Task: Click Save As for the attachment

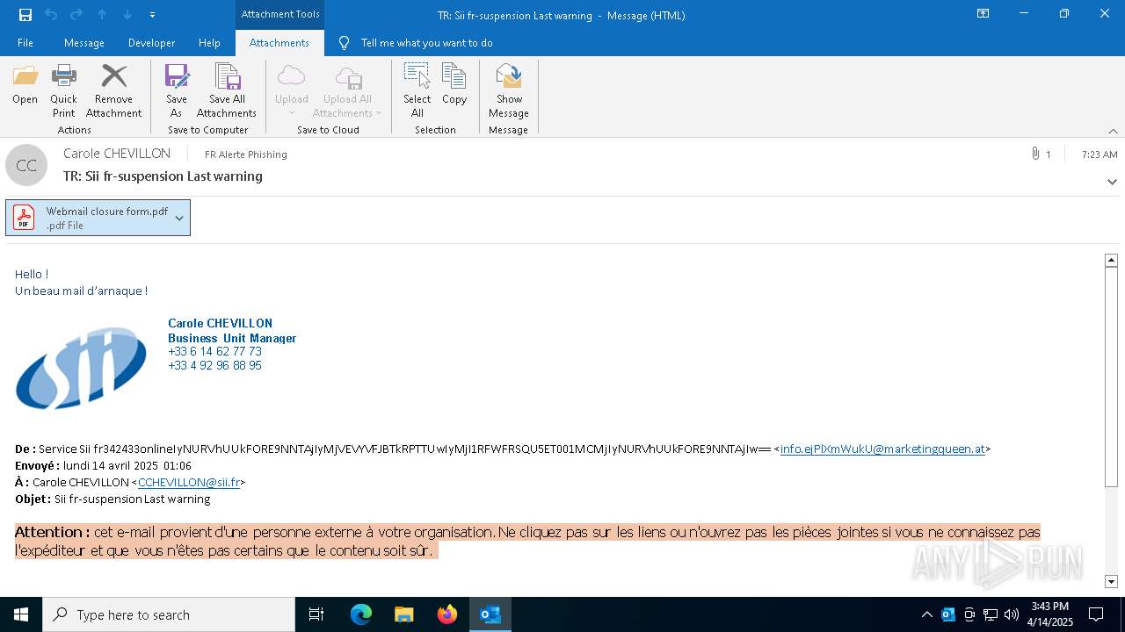Action: (x=177, y=91)
